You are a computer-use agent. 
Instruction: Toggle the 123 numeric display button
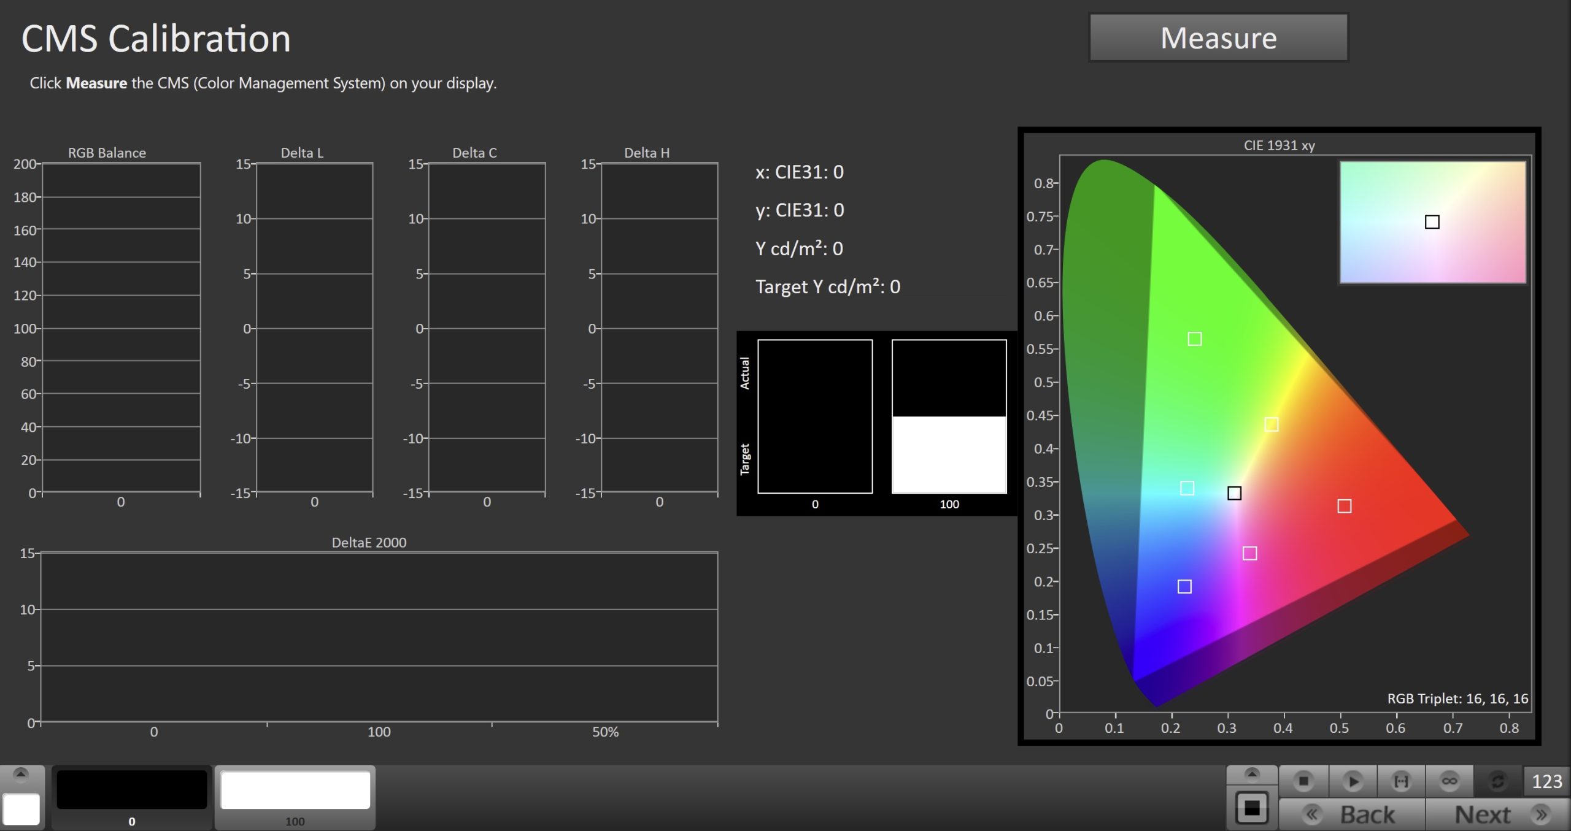[x=1546, y=781]
